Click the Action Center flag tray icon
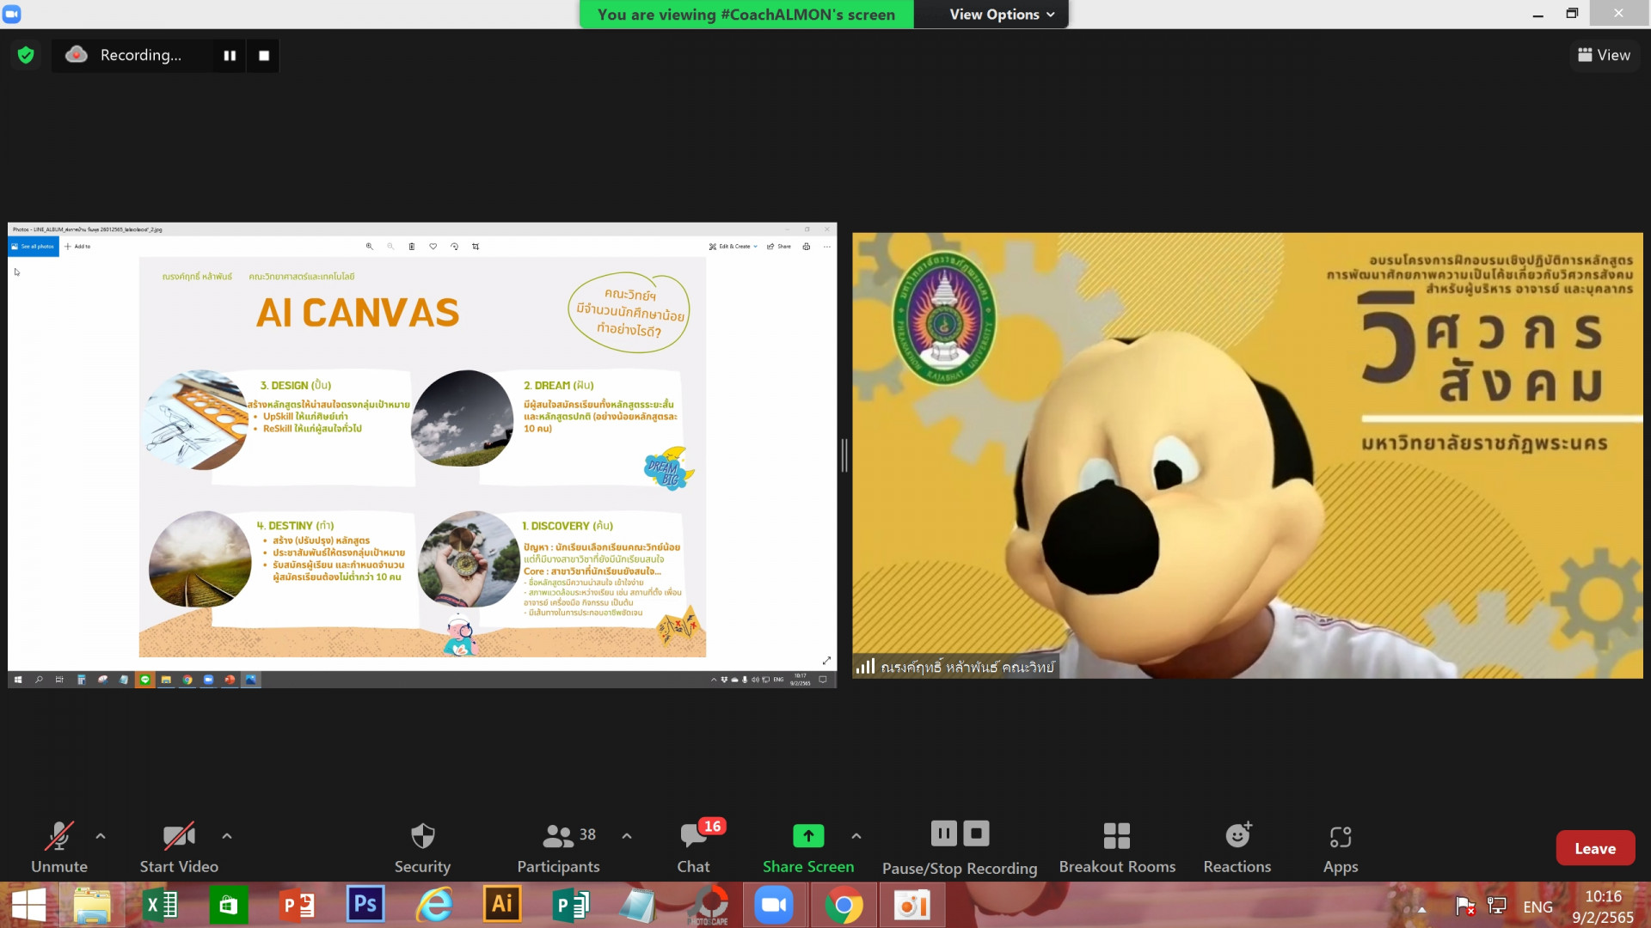Image resolution: width=1651 pixels, height=928 pixels. tap(1465, 906)
